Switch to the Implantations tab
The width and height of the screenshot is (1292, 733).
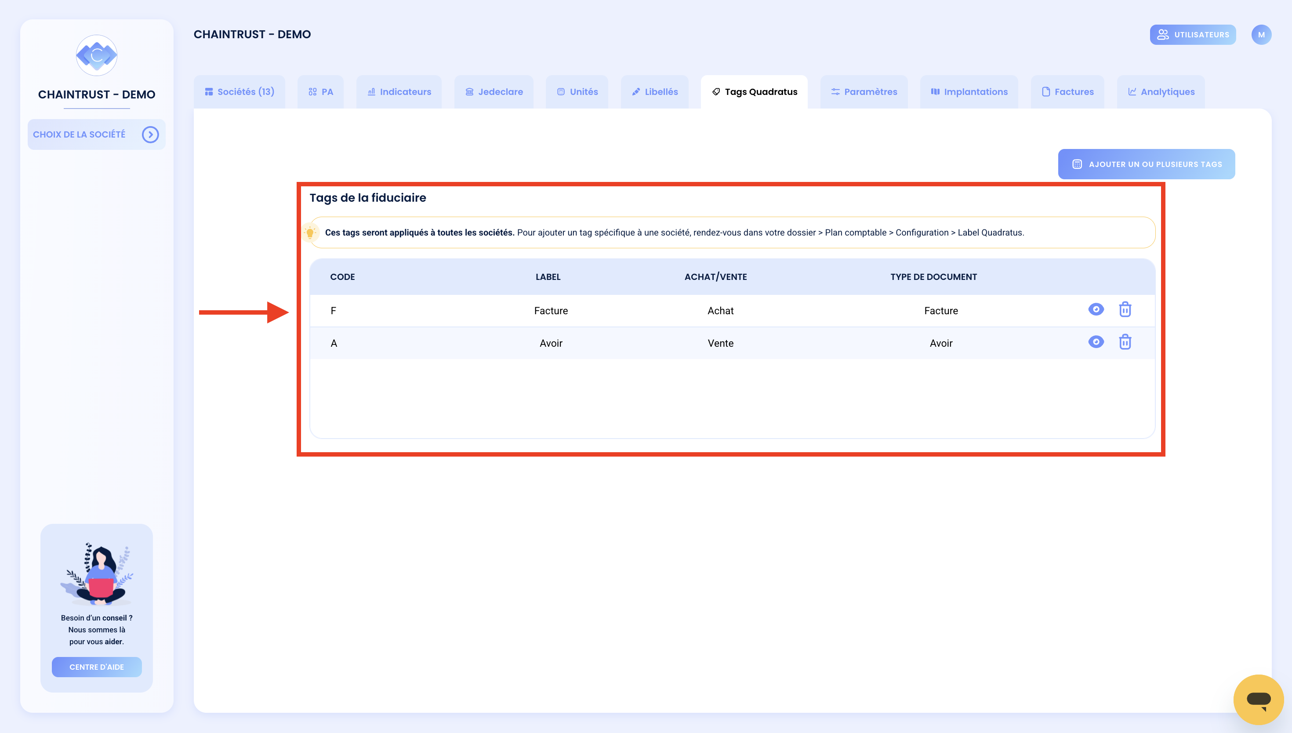coord(969,91)
